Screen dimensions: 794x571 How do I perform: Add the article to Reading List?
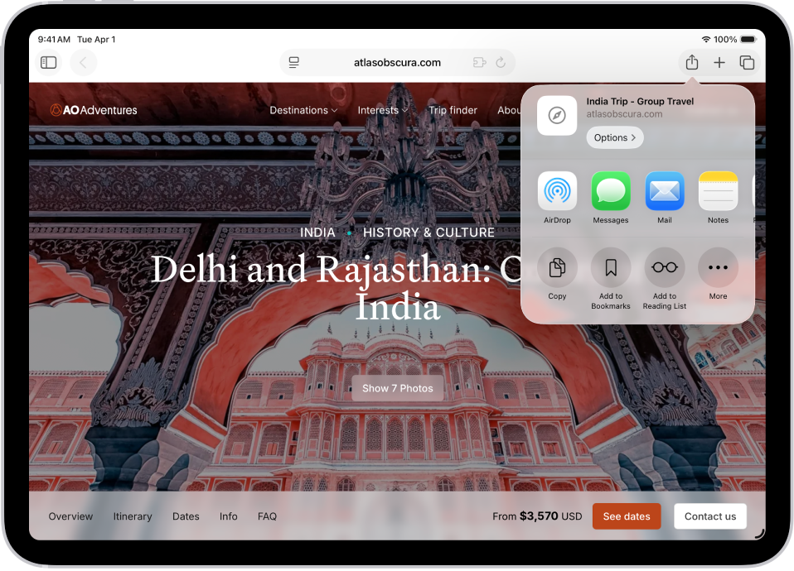664,266
